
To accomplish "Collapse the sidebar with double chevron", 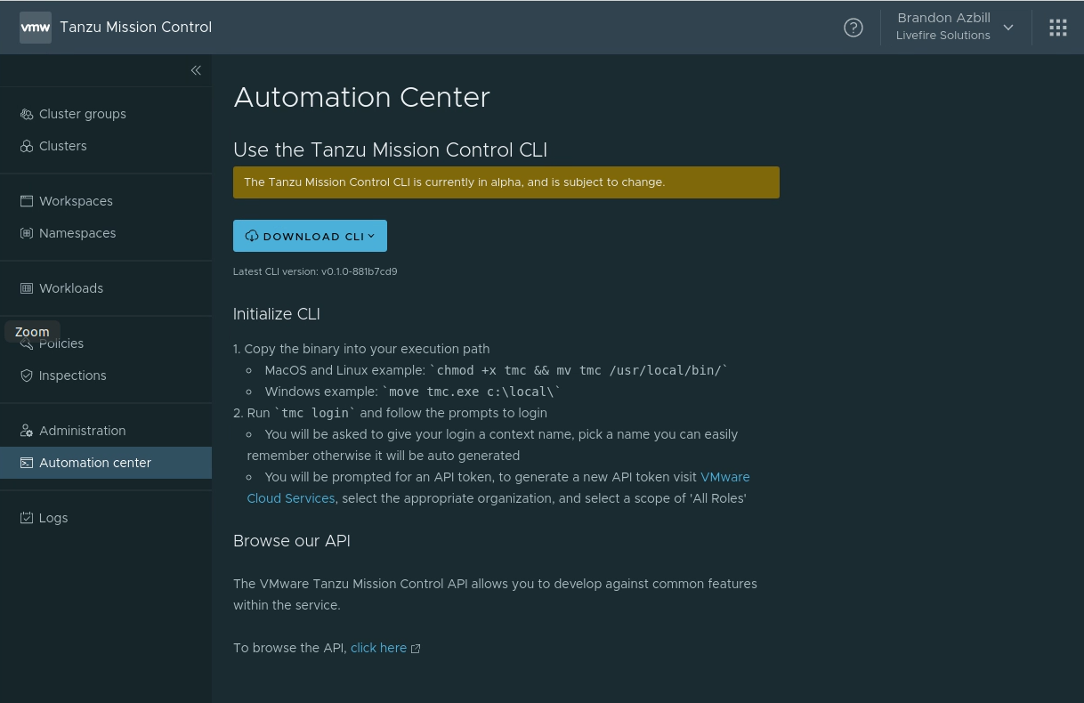I will 196,70.
